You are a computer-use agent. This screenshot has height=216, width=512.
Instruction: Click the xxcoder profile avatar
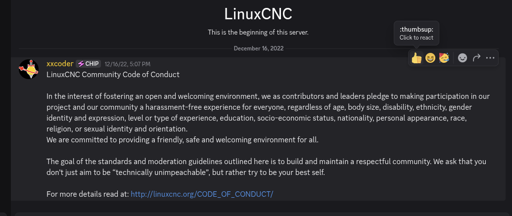pos(29,69)
